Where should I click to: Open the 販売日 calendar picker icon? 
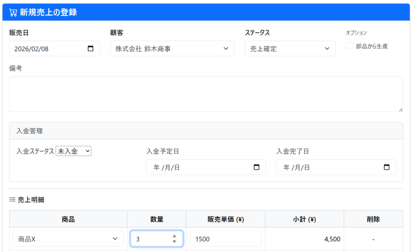[91, 48]
